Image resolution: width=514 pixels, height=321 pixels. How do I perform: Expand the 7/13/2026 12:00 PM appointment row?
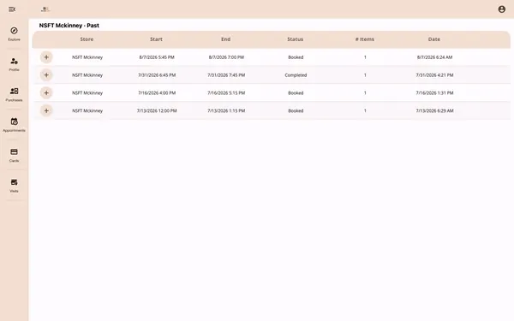pyautogui.click(x=46, y=110)
